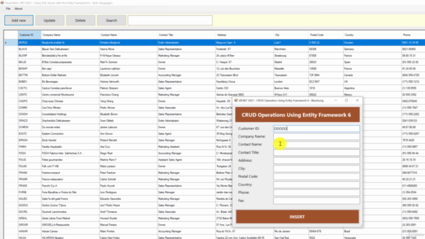Select the Francisco Chang contact cell
425x239 pixels.
(128, 94)
